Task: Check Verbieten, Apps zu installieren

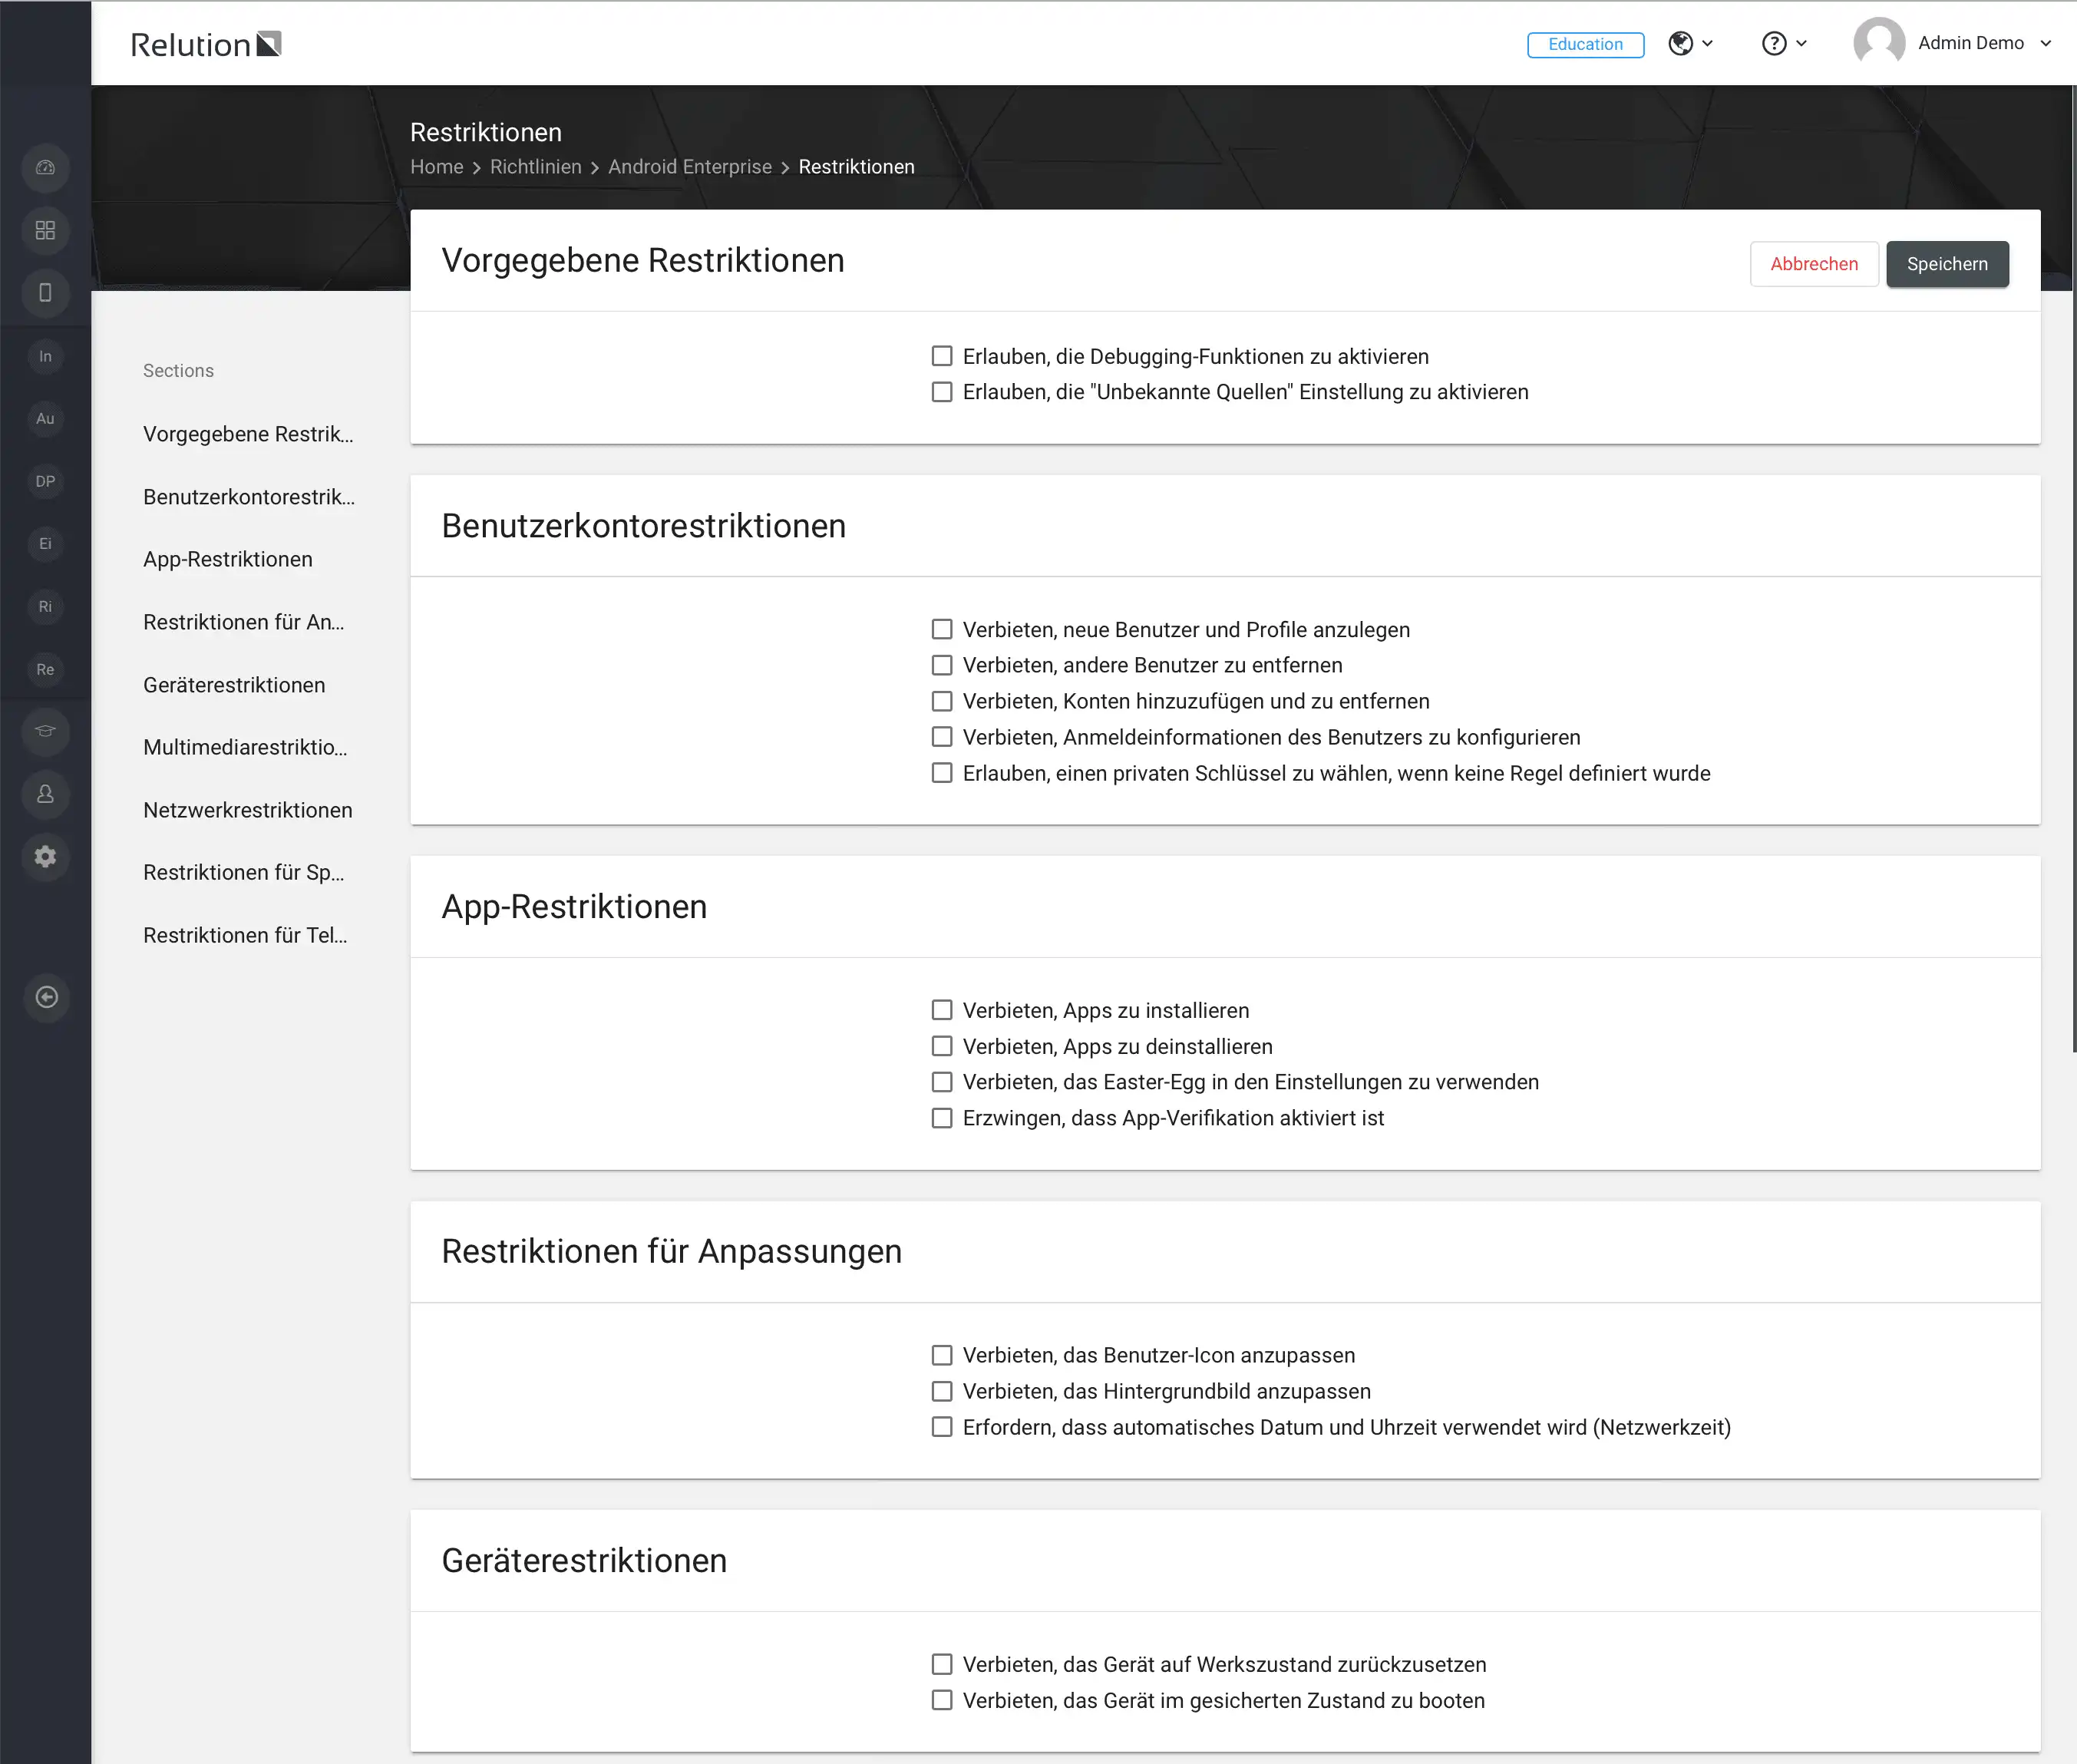Action: 942,1010
